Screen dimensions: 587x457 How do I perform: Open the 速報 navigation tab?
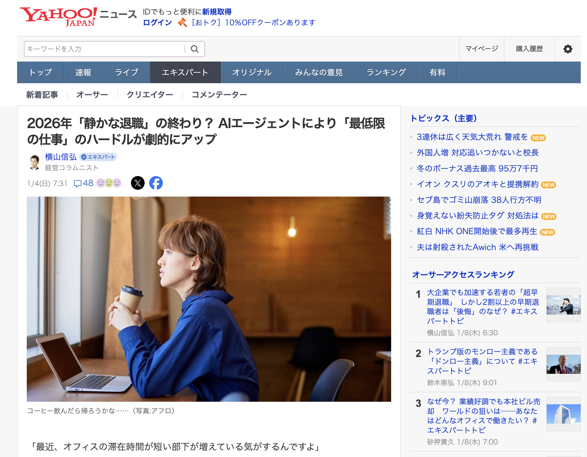(83, 72)
